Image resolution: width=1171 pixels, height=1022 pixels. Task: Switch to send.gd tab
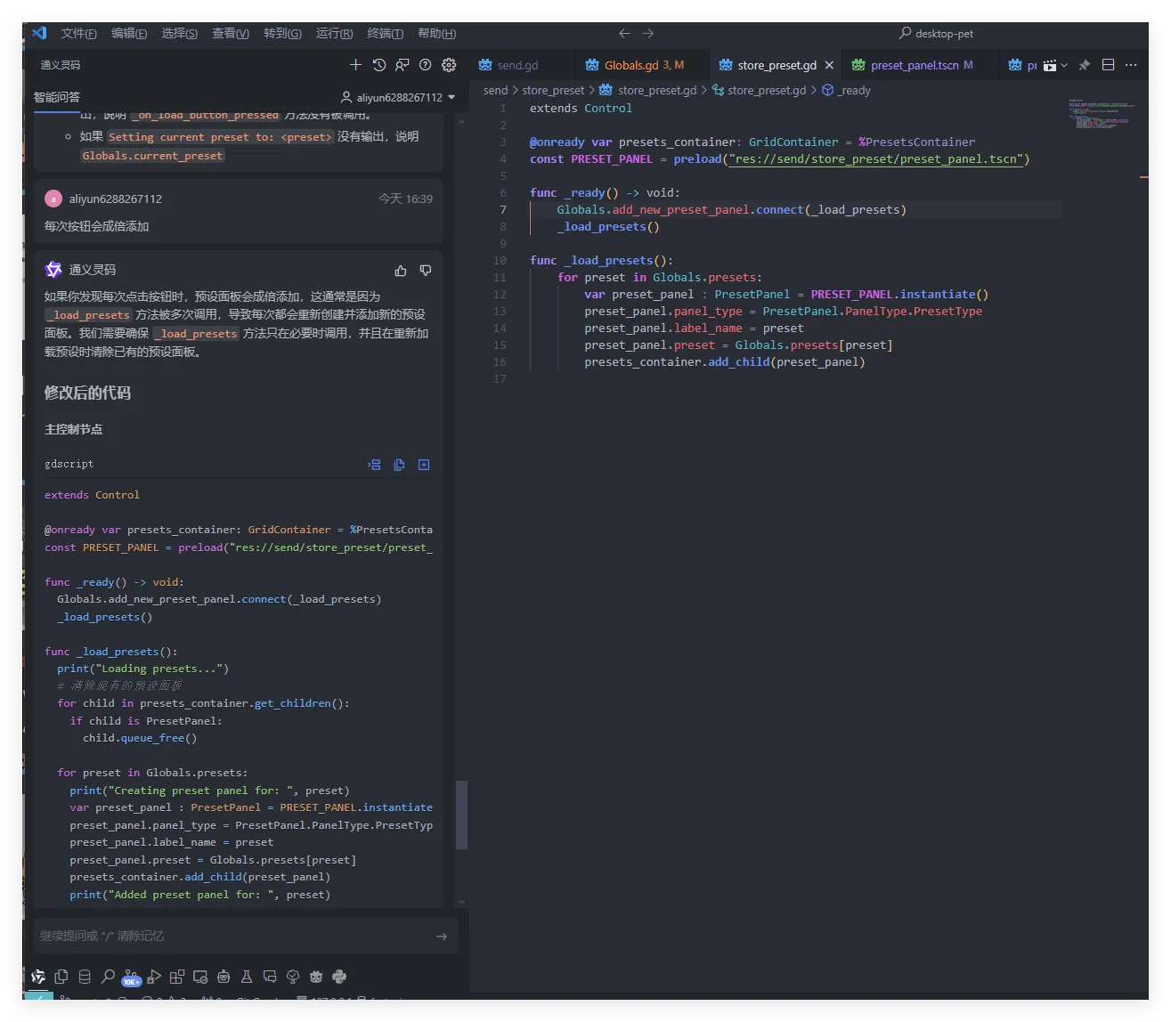[x=517, y=65]
